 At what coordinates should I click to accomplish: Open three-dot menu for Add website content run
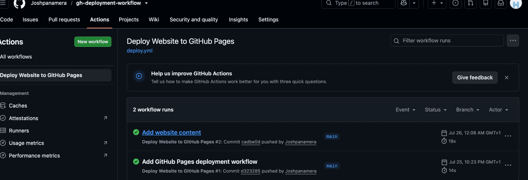pyautogui.click(x=508, y=136)
